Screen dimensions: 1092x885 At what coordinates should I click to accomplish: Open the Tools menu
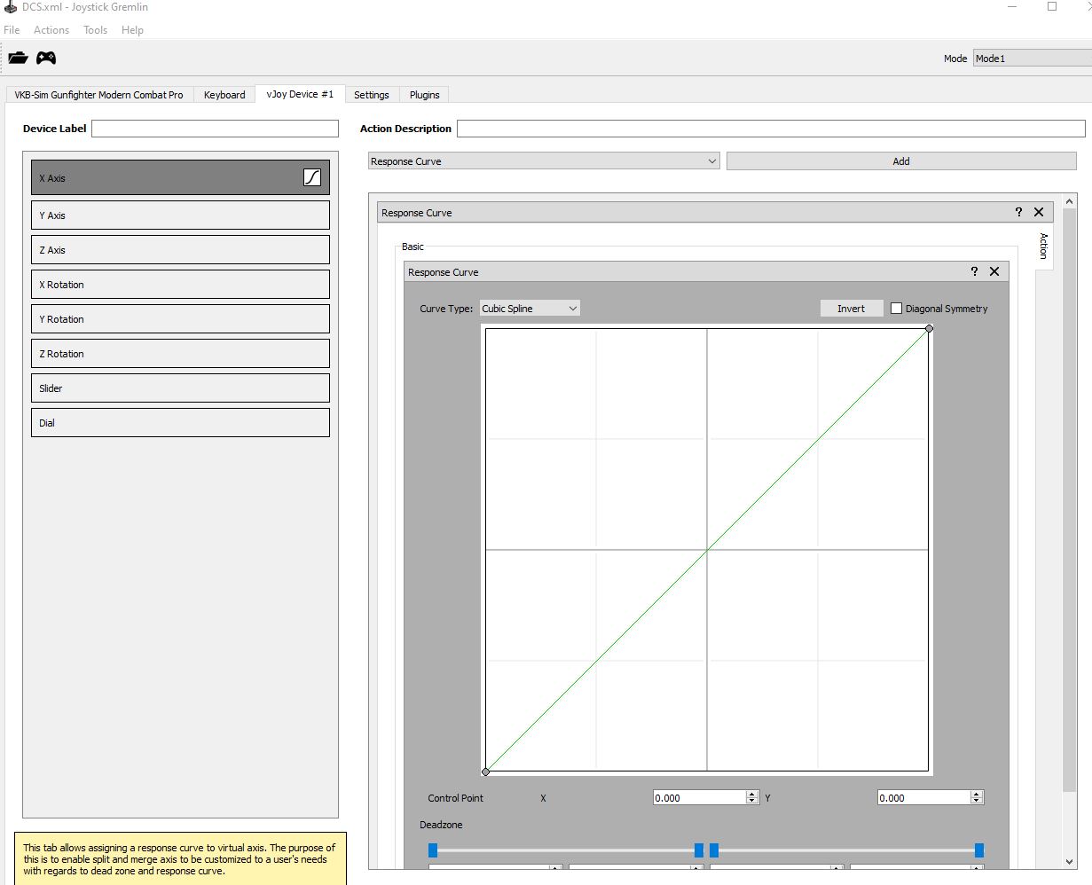pos(95,30)
